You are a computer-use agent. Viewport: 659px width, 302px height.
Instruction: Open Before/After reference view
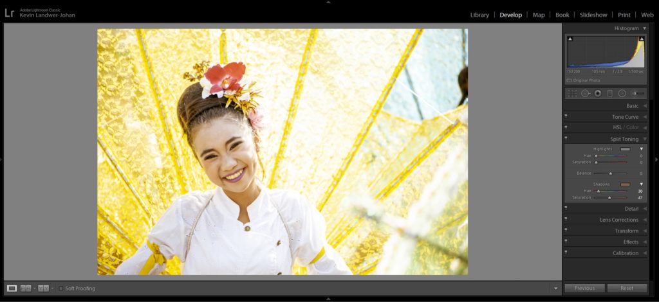click(43, 289)
